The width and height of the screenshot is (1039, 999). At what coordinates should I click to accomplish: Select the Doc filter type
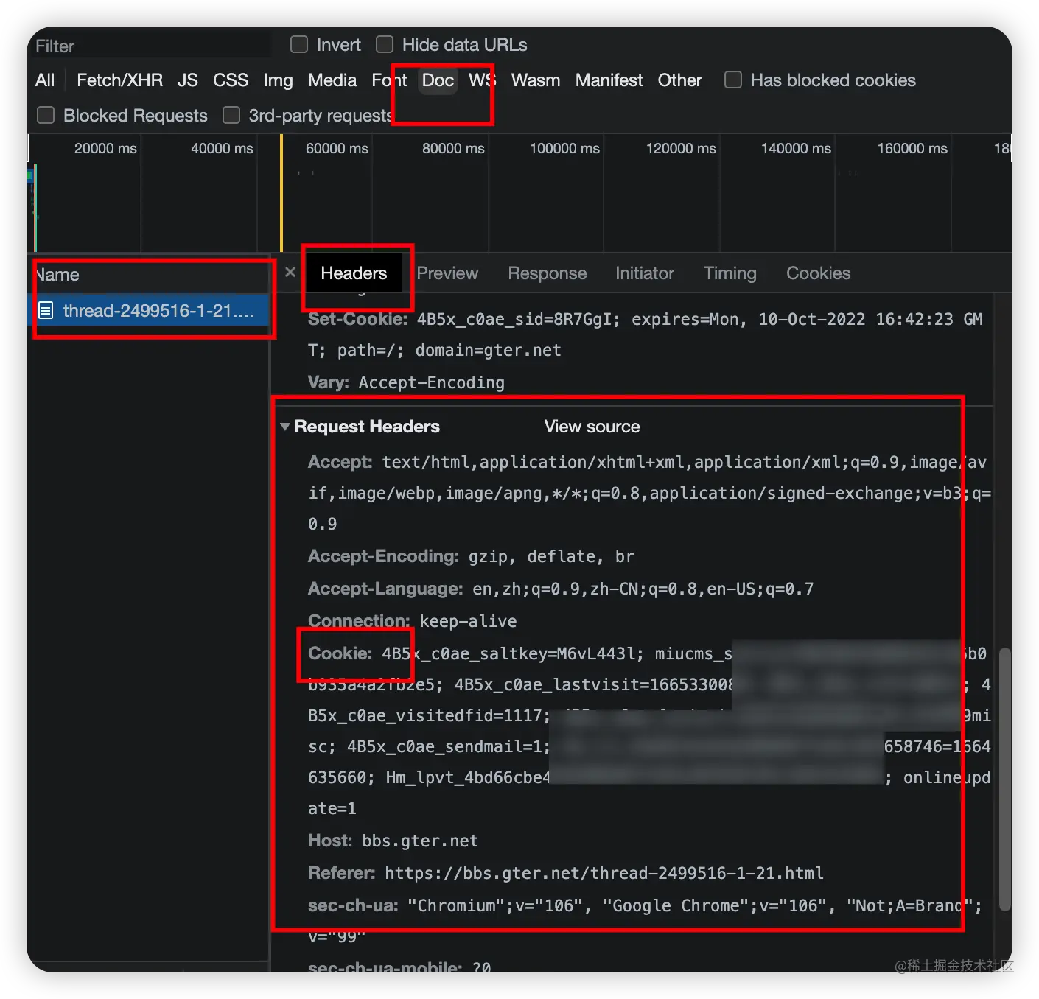point(438,80)
